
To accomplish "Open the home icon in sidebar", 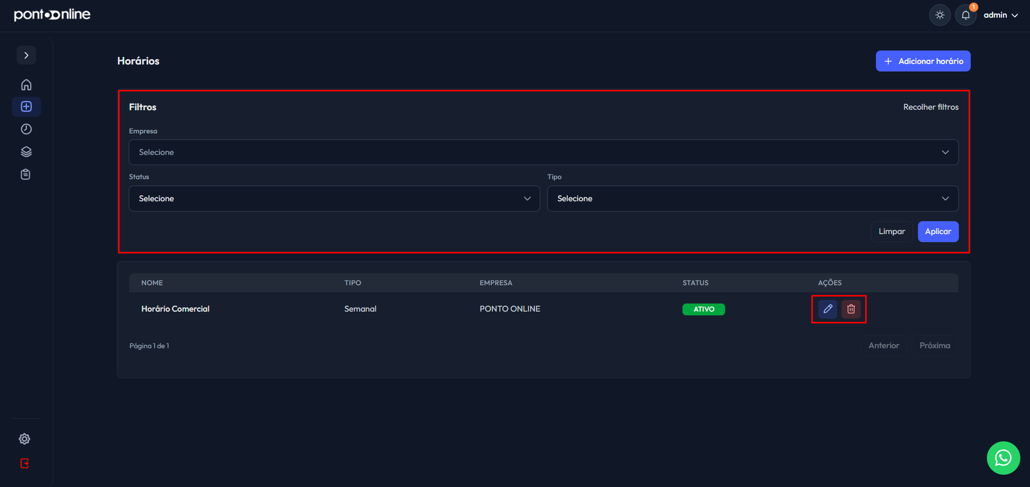I will point(26,85).
